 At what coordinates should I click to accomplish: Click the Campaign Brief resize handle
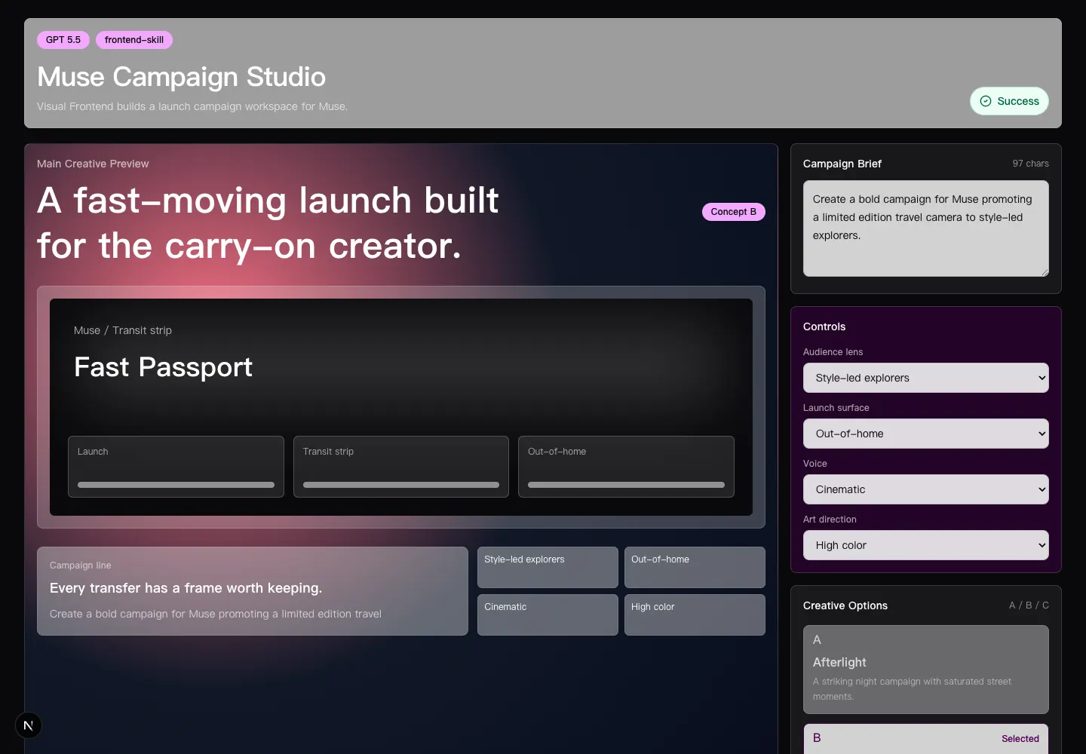(x=1045, y=272)
